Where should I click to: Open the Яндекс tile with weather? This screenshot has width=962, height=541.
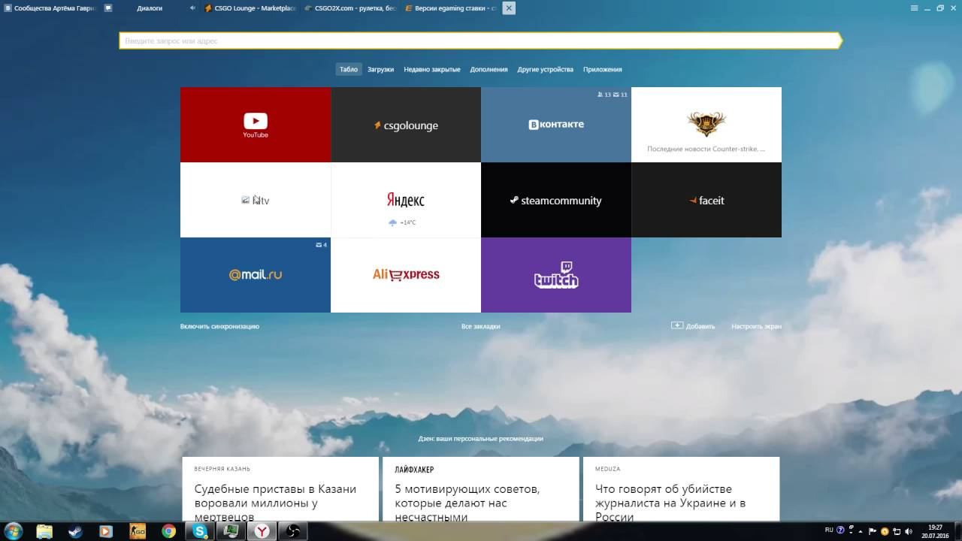(x=406, y=200)
